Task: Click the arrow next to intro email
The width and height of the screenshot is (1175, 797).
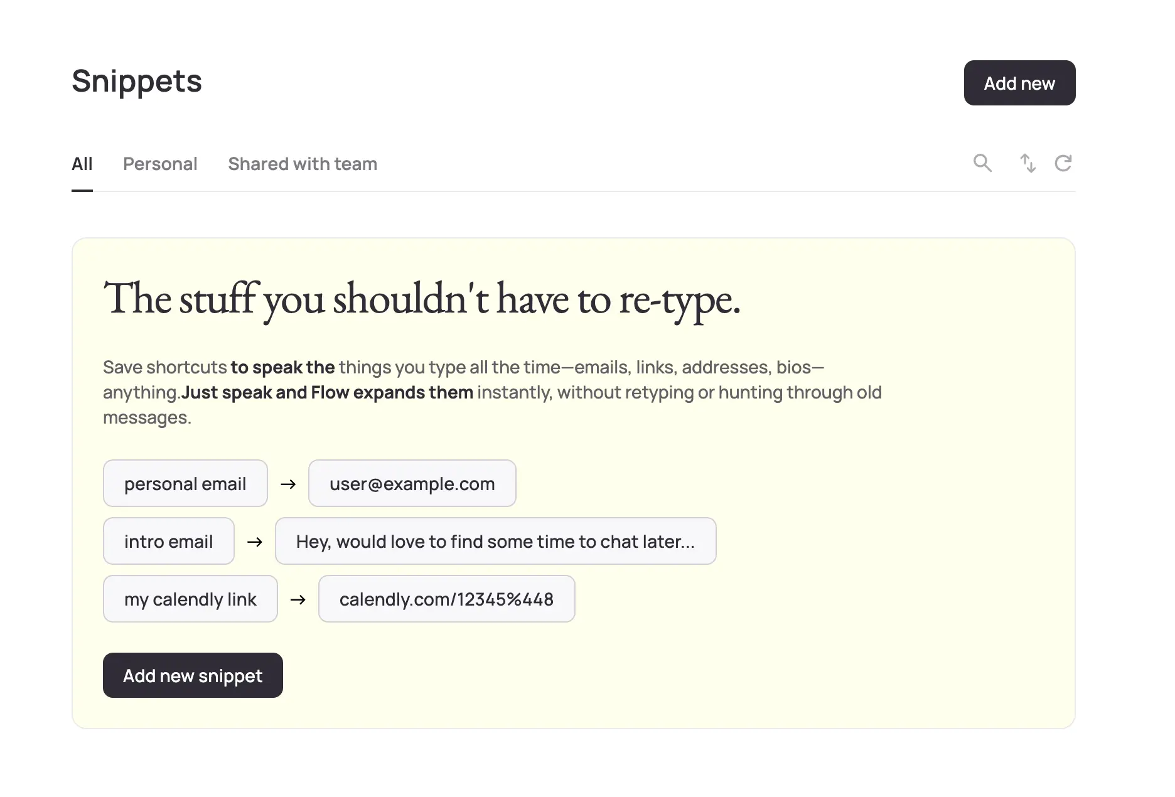Action: pos(254,541)
